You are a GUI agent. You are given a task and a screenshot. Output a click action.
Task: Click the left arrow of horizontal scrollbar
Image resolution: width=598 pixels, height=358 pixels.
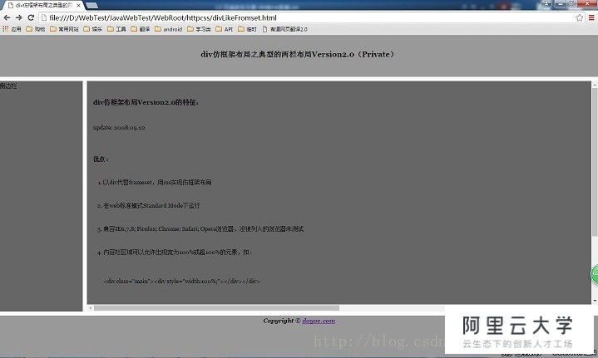(91, 307)
